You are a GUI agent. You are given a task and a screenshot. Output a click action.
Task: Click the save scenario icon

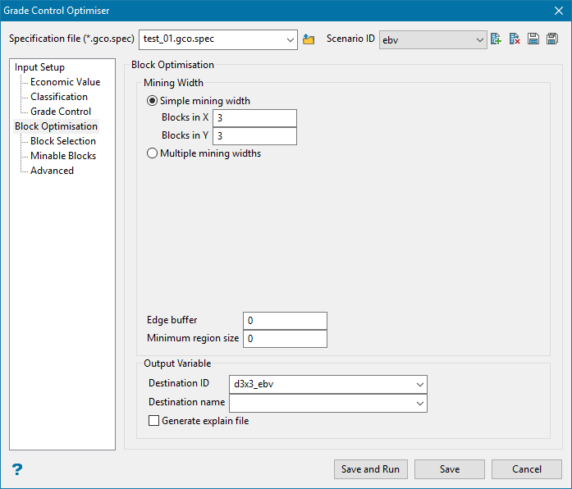(533, 39)
